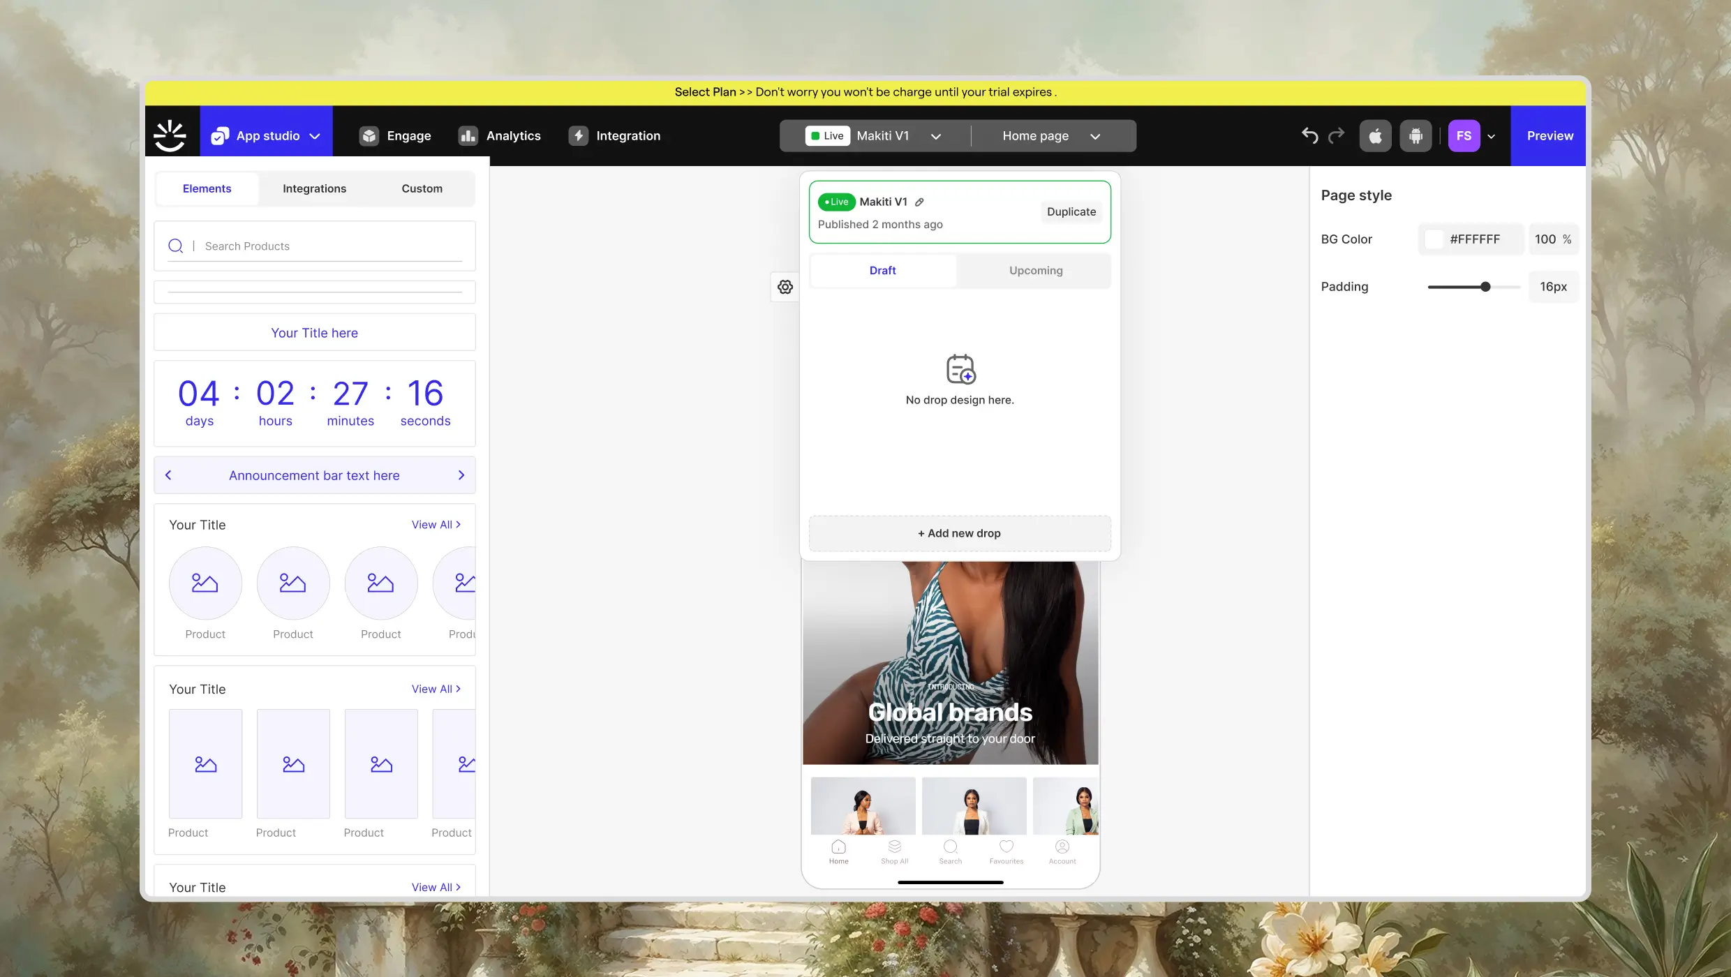Select the Apple iOS platform icon

pos(1375,136)
